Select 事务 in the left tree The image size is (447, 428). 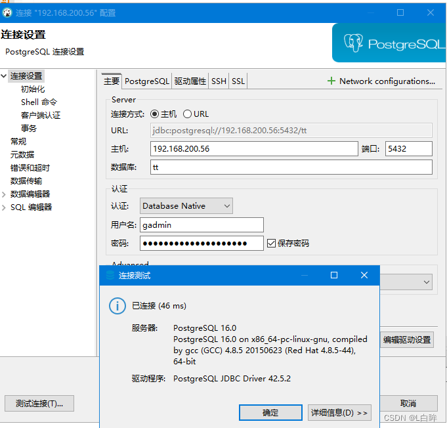pyautogui.click(x=29, y=128)
